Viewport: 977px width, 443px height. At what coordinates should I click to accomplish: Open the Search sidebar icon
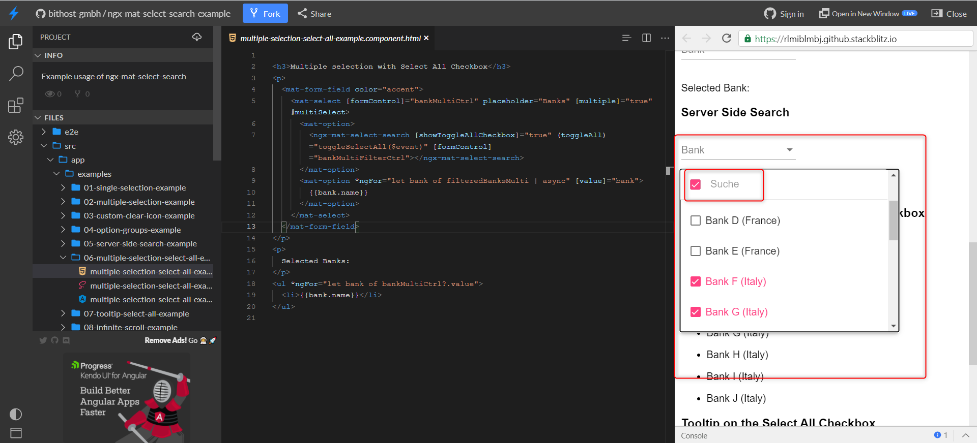coord(16,74)
